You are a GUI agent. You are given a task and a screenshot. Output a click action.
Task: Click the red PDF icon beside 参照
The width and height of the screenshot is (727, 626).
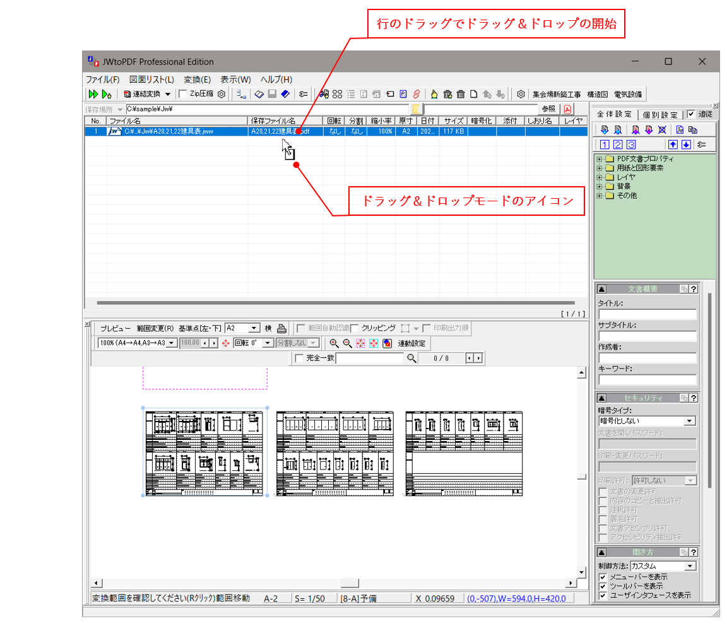(567, 109)
